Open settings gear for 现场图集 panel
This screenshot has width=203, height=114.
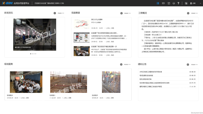[121, 64]
